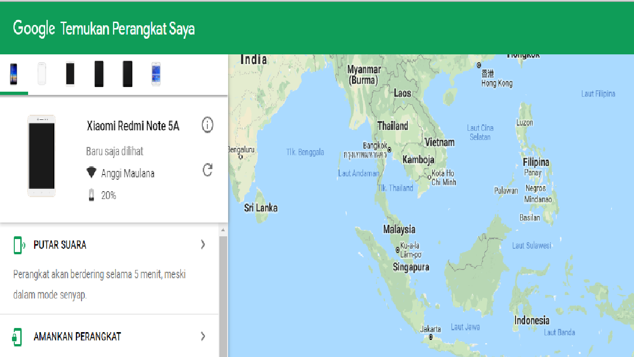Select the first device tab with gold phone
The image size is (634, 357).
coord(14,75)
